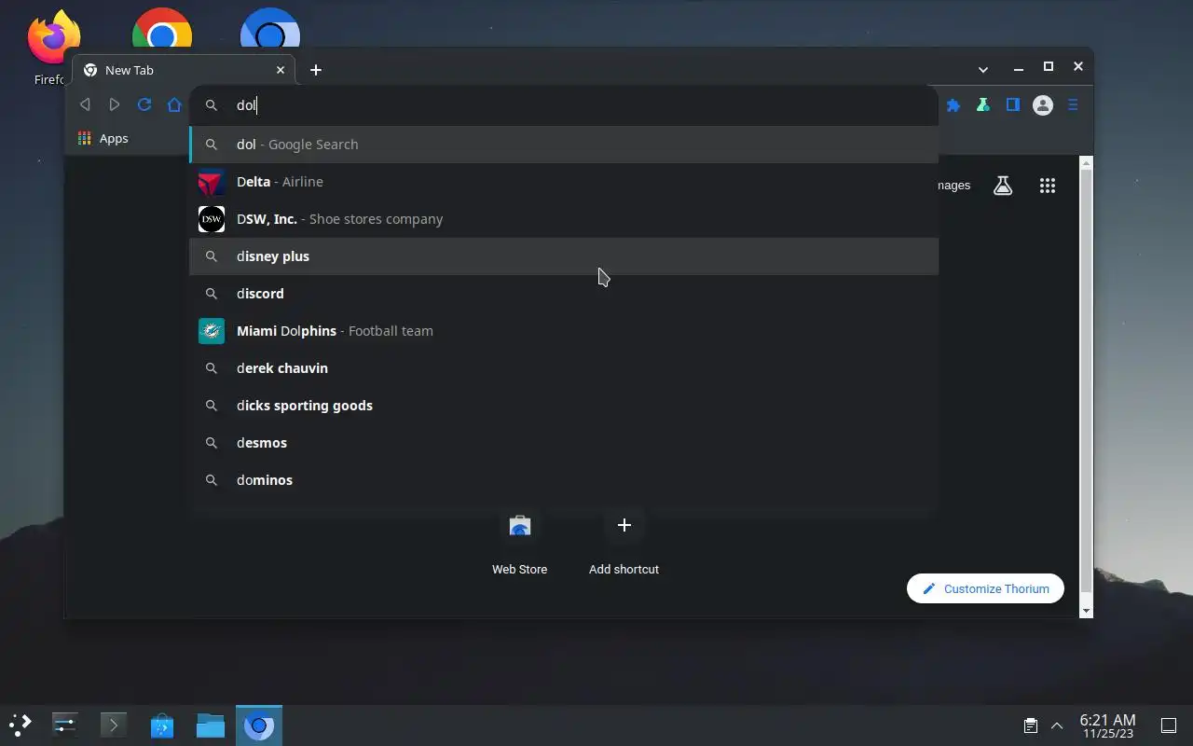Open the Chromium desktop icon
The width and height of the screenshot is (1193, 746).
tap(270, 28)
